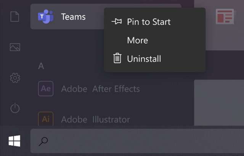The image size is (244, 156).
Task: Click the letter A group header
Action: (41, 66)
